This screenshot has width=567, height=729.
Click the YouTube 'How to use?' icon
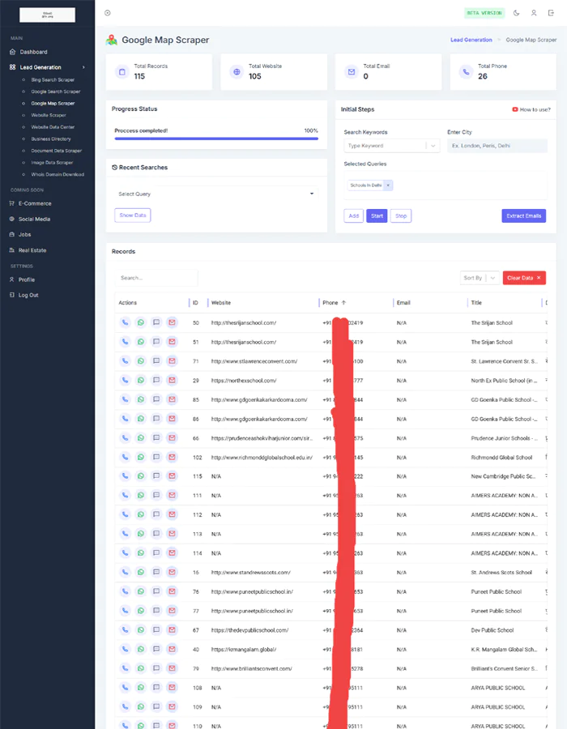[x=515, y=109]
